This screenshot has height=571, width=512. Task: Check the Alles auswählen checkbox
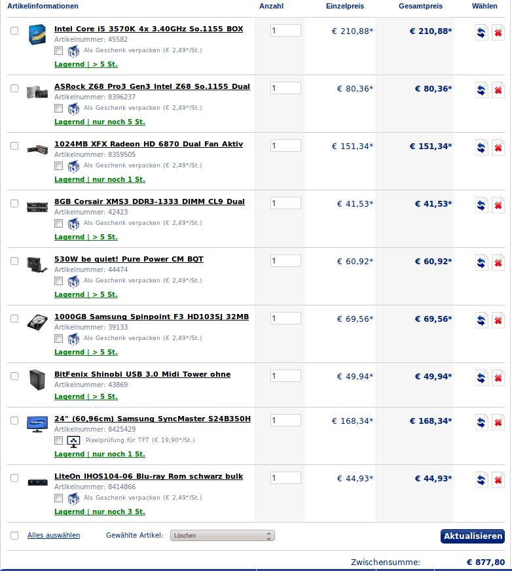[14, 536]
